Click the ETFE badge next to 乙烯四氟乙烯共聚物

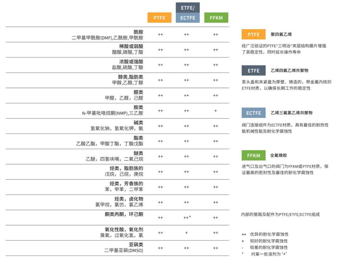[253, 70]
